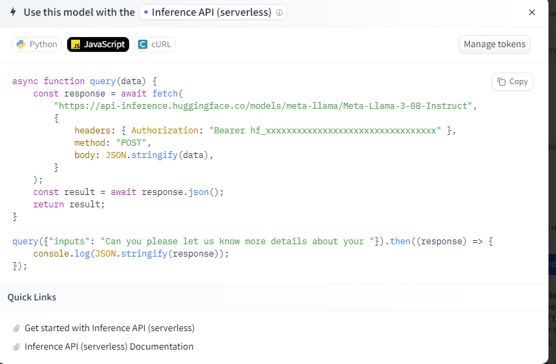Viewport: 556px width, 364px height.
Task: Copy the code snippet
Action: 512,81
